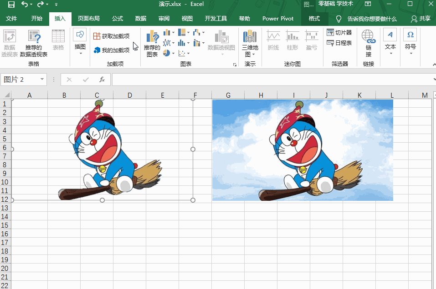Expand the formula bar

(x=434, y=80)
